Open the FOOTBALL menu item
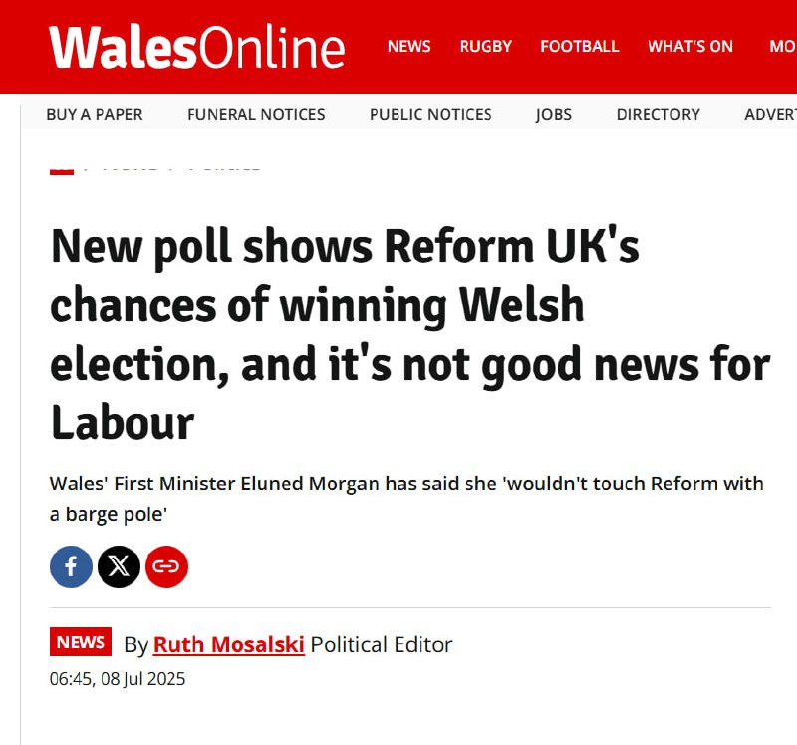797x745 pixels. pyautogui.click(x=579, y=46)
